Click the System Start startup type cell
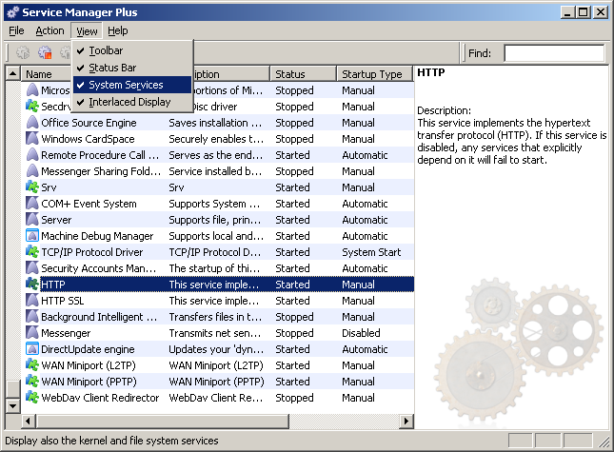Image resolution: width=614 pixels, height=452 pixels. pyautogui.click(x=371, y=252)
